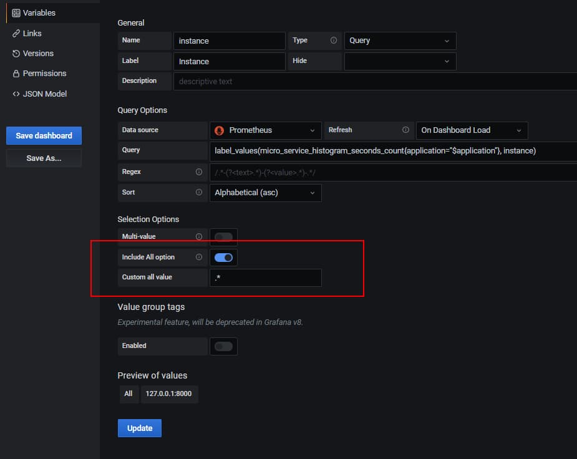Open the Links settings section
577x459 pixels.
[x=32, y=33]
